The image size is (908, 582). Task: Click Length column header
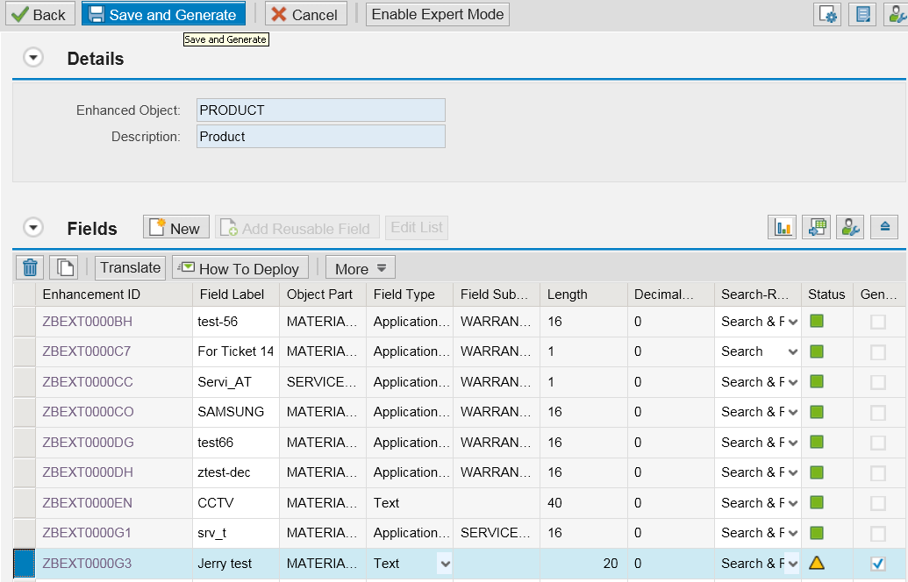coord(583,295)
